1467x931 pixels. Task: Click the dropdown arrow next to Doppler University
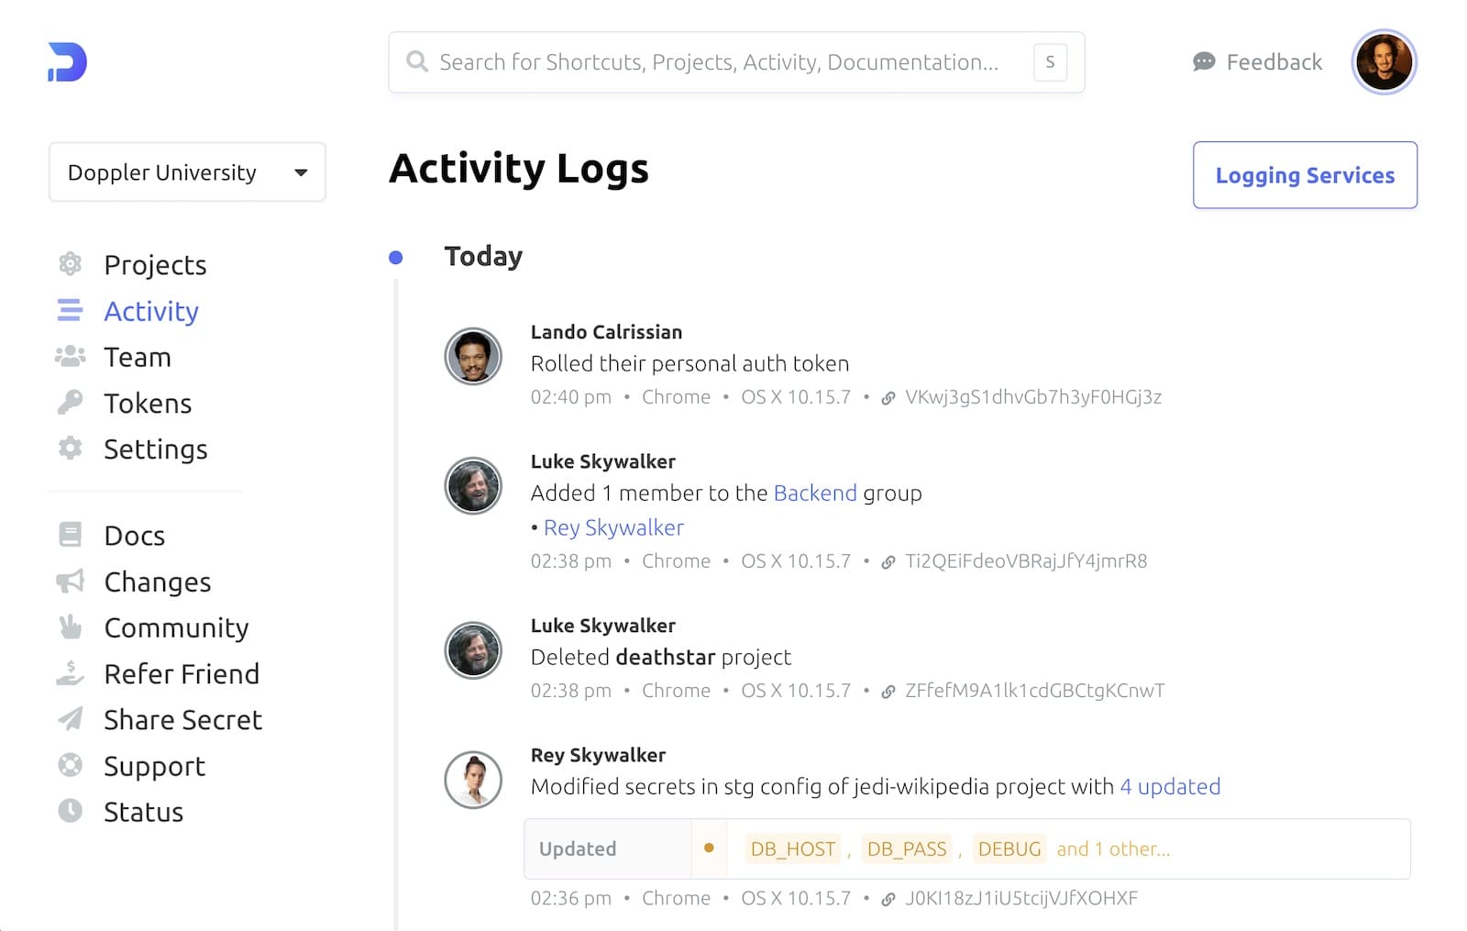click(301, 172)
